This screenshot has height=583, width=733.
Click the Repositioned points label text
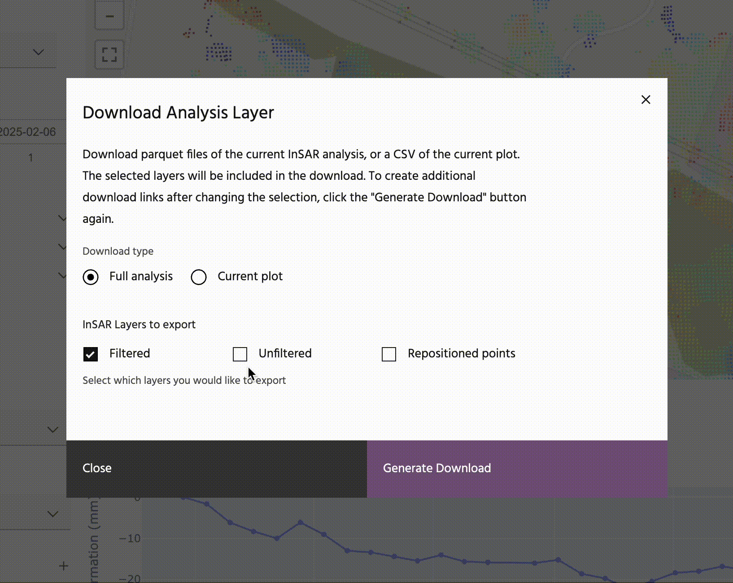tap(461, 354)
